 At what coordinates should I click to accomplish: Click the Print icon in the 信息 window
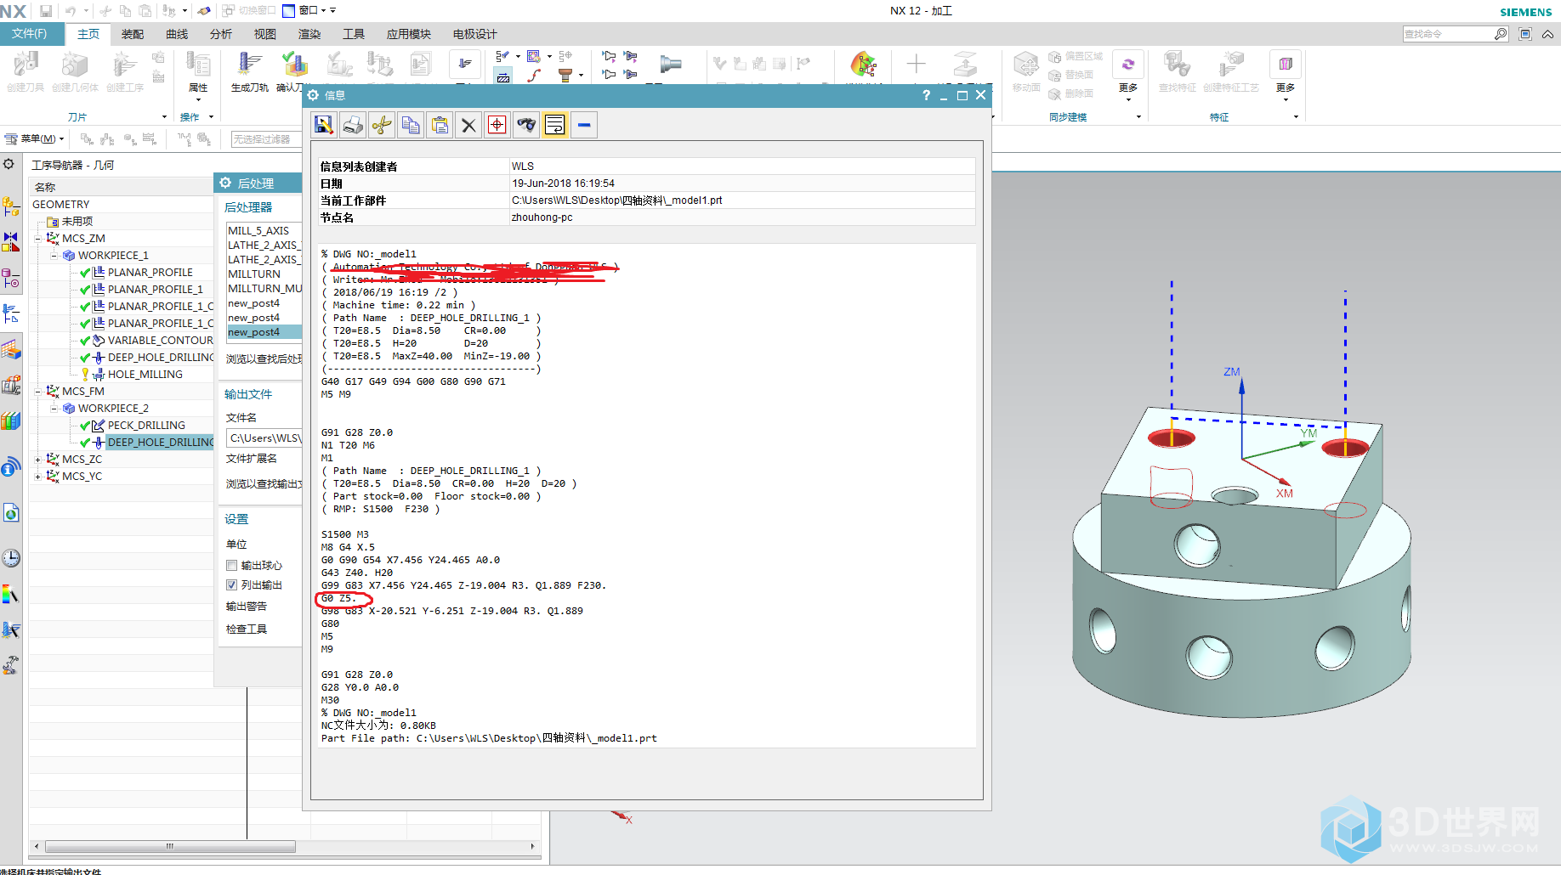pyautogui.click(x=353, y=125)
